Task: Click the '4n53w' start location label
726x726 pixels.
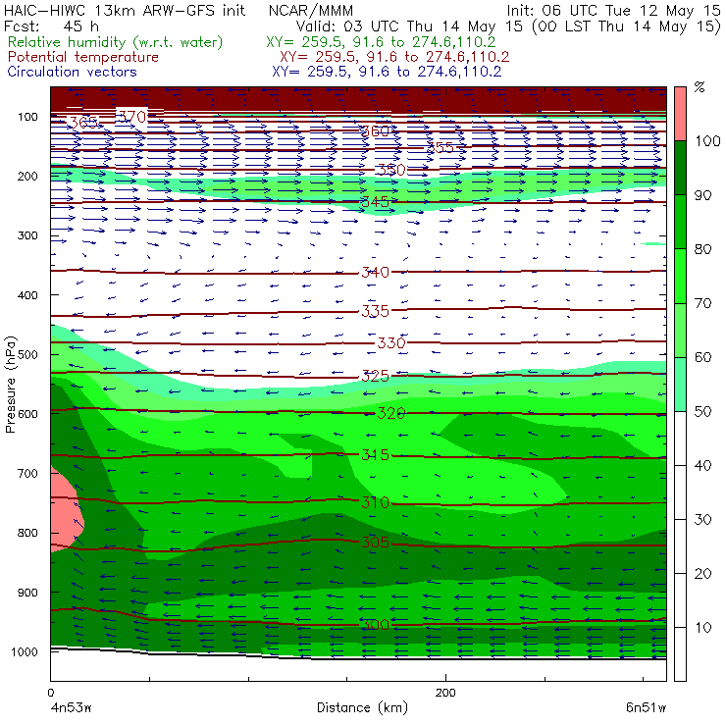Action: pyautogui.click(x=71, y=707)
